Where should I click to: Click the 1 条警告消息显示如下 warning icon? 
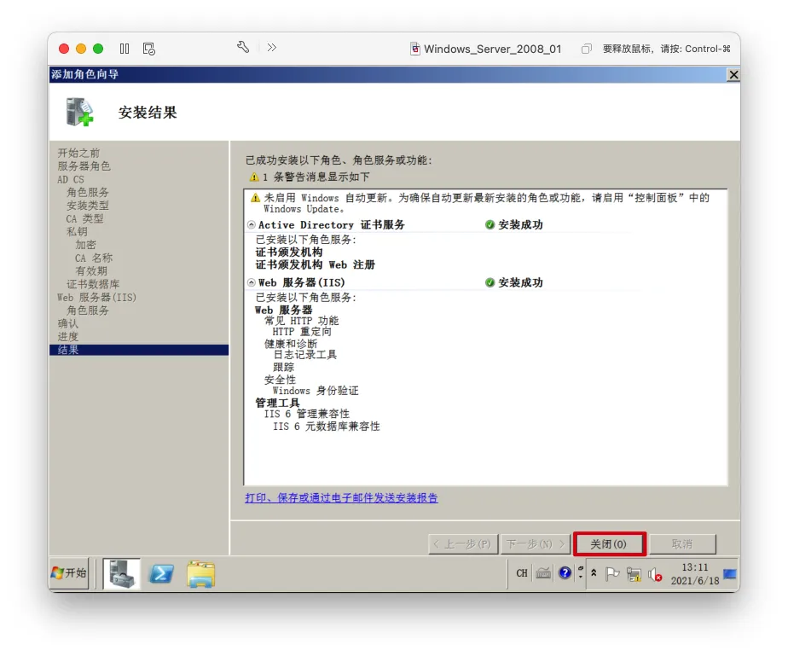tap(254, 177)
